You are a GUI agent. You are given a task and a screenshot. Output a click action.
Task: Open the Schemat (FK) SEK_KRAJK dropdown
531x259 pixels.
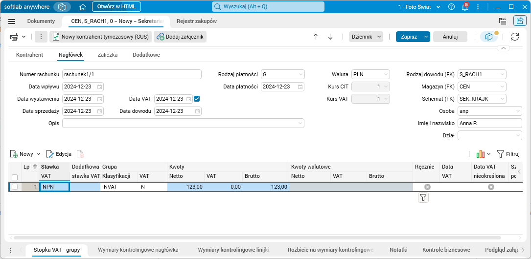(503, 99)
